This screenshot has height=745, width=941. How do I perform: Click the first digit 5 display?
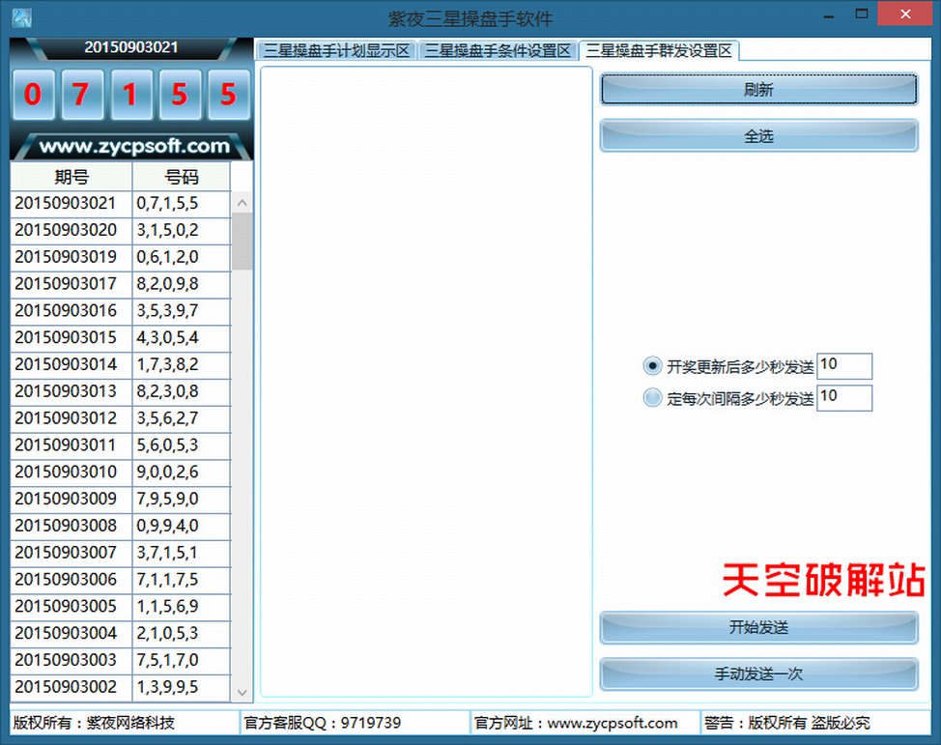(180, 94)
